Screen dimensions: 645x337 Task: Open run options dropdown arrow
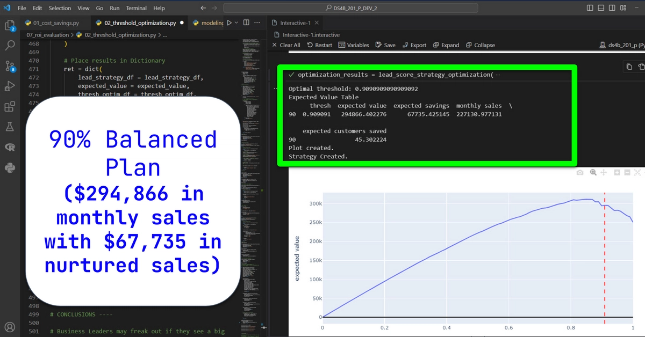(x=236, y=23)
